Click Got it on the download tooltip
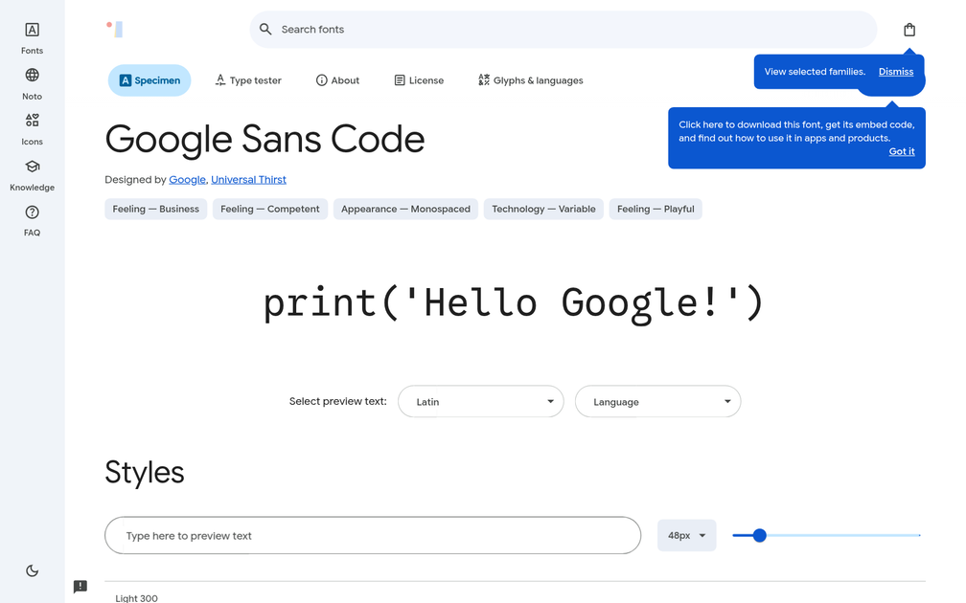Image resolution: width=966 pixels, height=603 pixels. coord(901,151)
